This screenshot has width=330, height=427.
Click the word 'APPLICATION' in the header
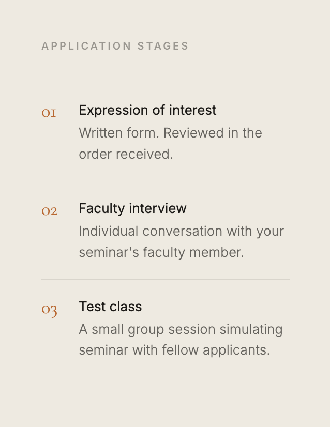pyautogui.click(x=86, y=46)
